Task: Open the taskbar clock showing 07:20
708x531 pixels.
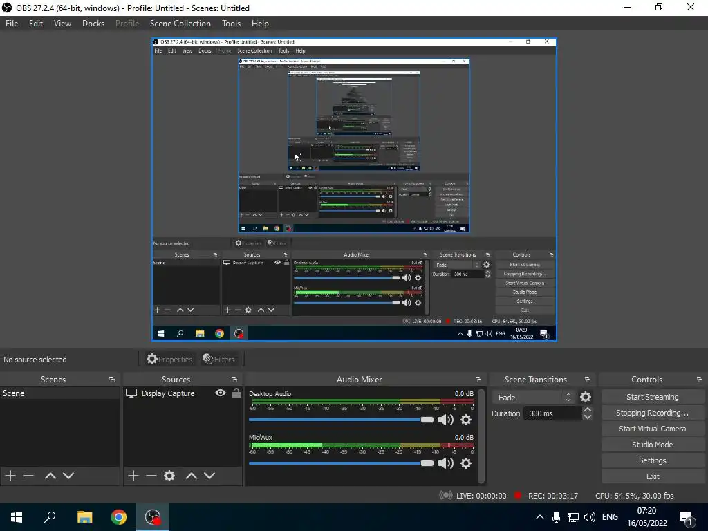Action: [646, 517]
